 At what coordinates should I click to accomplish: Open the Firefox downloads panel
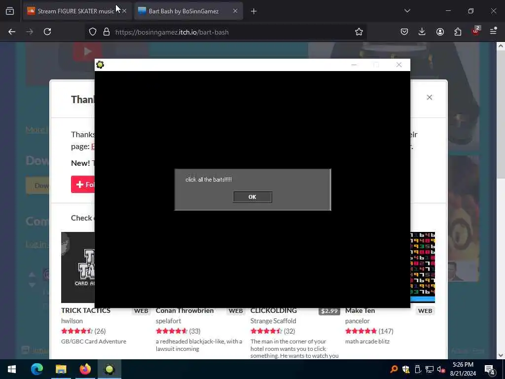(422, 32)
